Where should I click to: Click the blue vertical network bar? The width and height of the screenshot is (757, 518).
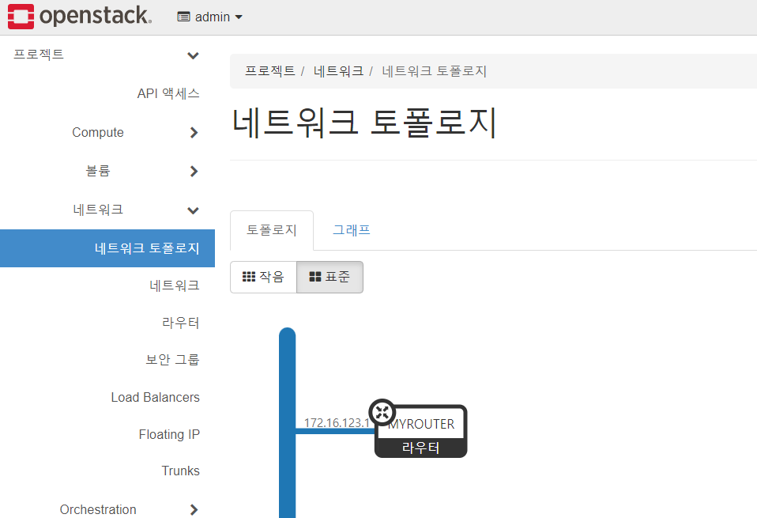tap(288, 423)
